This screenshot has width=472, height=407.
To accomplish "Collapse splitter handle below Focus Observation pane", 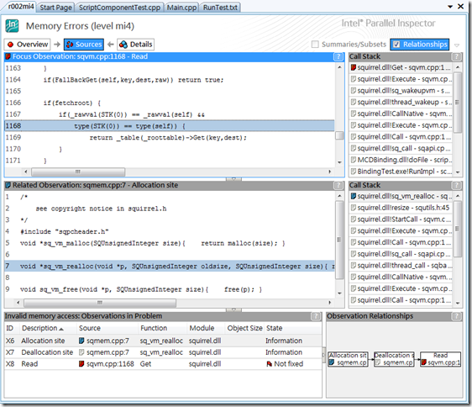I will coord(233,179).
